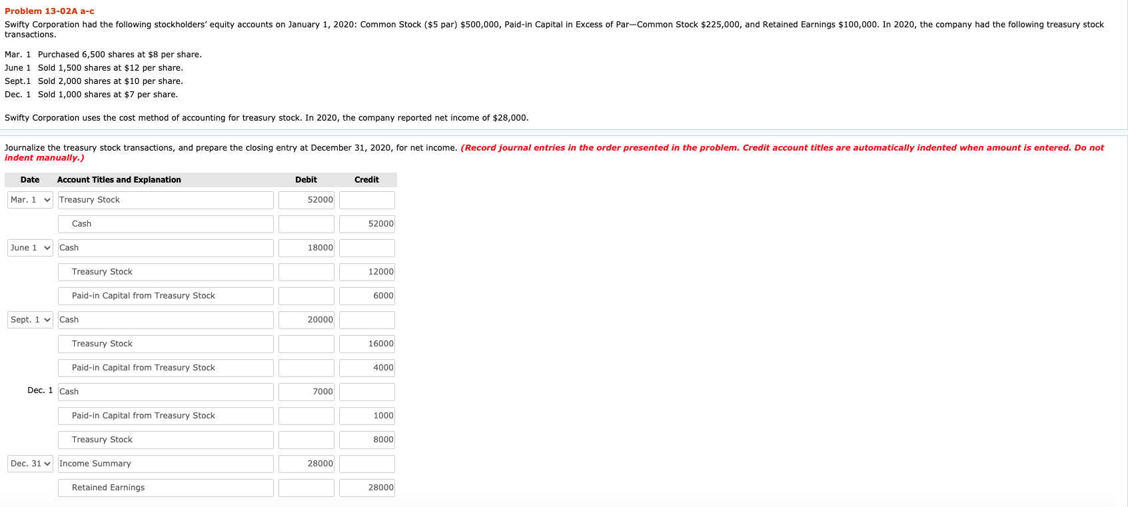
Task: Click the credit field showing 4000
Action: pos(367,368)
